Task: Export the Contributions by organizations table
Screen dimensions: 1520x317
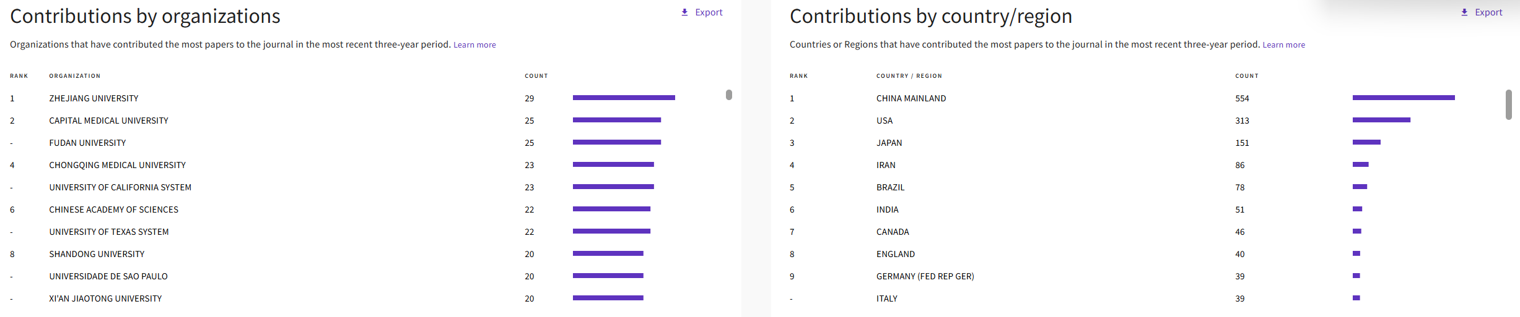Action: point(702,12)
